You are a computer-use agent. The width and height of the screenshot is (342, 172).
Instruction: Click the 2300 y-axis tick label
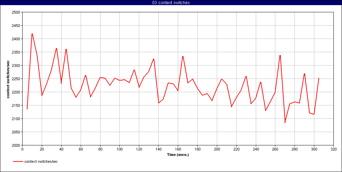(16, 65)
